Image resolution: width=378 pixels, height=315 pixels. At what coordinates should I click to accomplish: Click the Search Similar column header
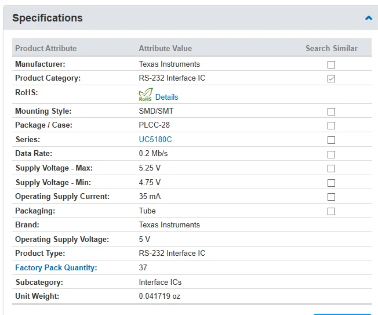[332, 48]
